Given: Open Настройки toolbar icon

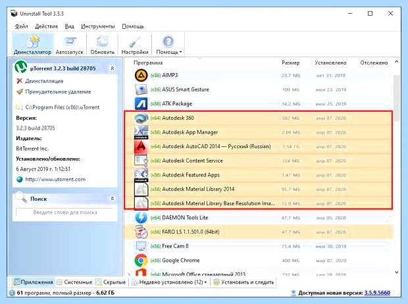Looking at the screenshot, I should pyautogui.click(x=135, y=44).
